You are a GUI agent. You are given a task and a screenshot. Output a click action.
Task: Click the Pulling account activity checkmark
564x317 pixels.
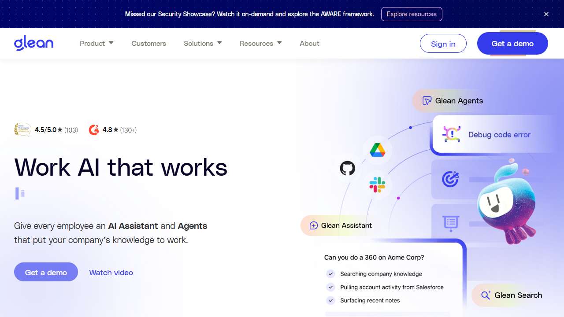pos(330,287)
